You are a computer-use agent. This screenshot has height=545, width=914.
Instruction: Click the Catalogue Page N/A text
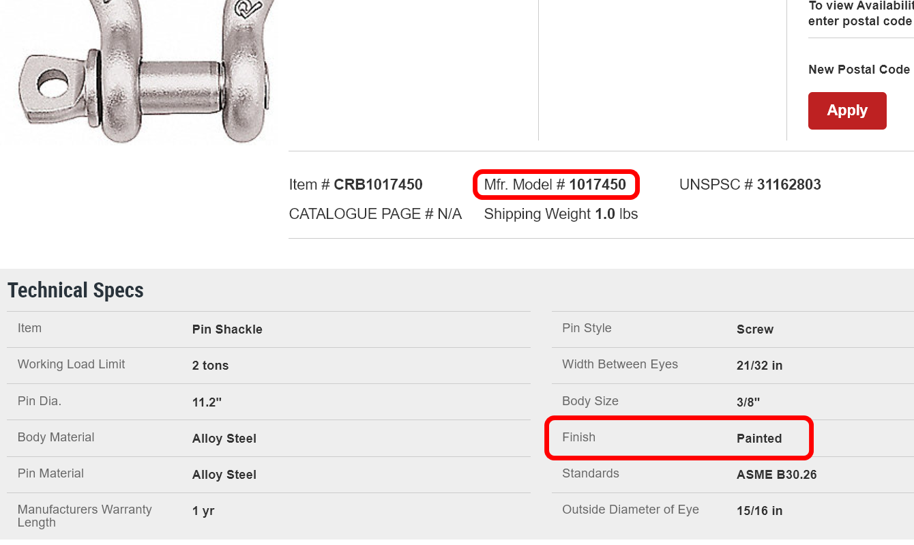(375, 214)
